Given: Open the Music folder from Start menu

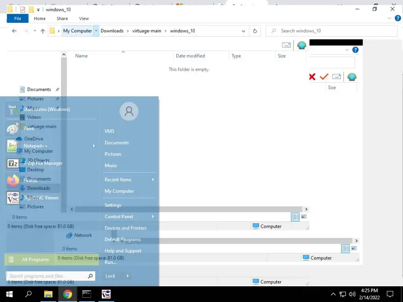Looking at the screenshot, I should [x=111, y=166].
